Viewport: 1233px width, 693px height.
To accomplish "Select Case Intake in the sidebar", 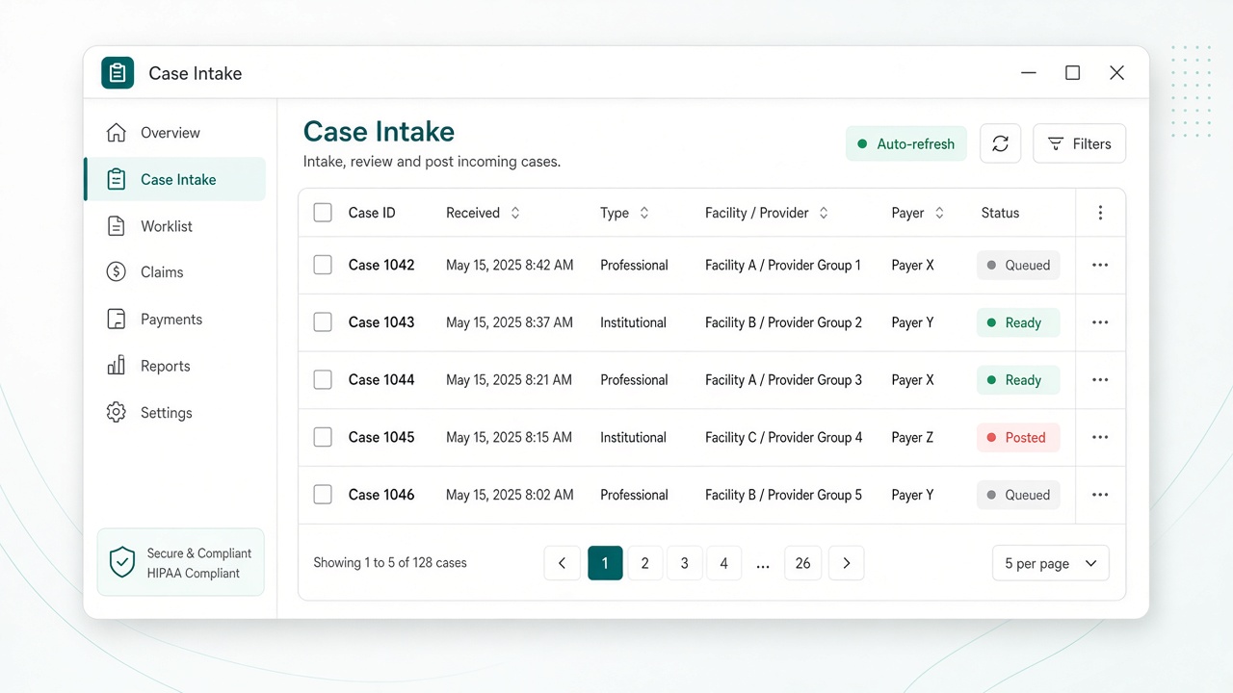I will [x=175, y=179].
